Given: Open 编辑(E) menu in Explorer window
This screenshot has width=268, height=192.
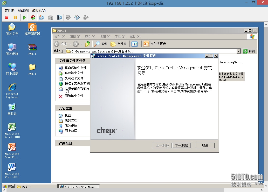Looking at the screenshot, I should pyautogui.click(x=75, y=37).
